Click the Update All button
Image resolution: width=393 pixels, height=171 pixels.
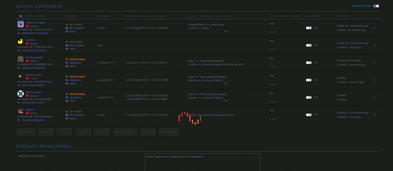click(x=148, y=132)
